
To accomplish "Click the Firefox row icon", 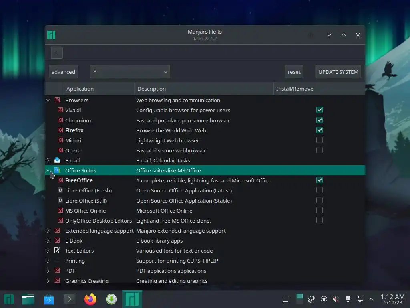I will pos(60,130).
